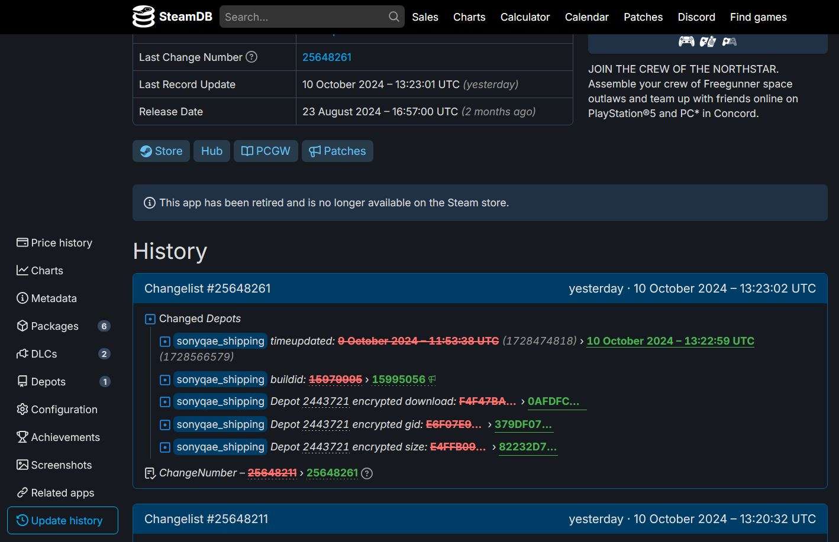The width and height of the screenshot is (839, 542).
Task: Click old ChangeNumber 25648211 strikethrough
Action: tap(272, 473)
